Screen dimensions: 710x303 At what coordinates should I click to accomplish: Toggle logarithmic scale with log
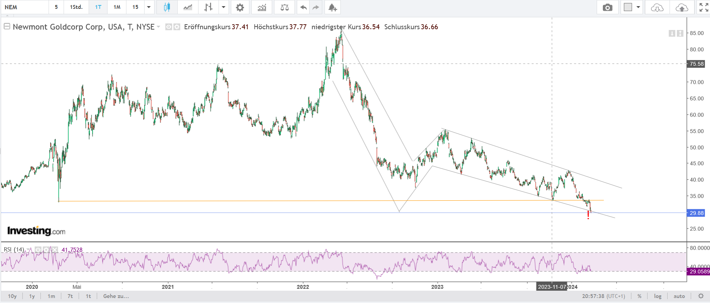click(658, 296)
